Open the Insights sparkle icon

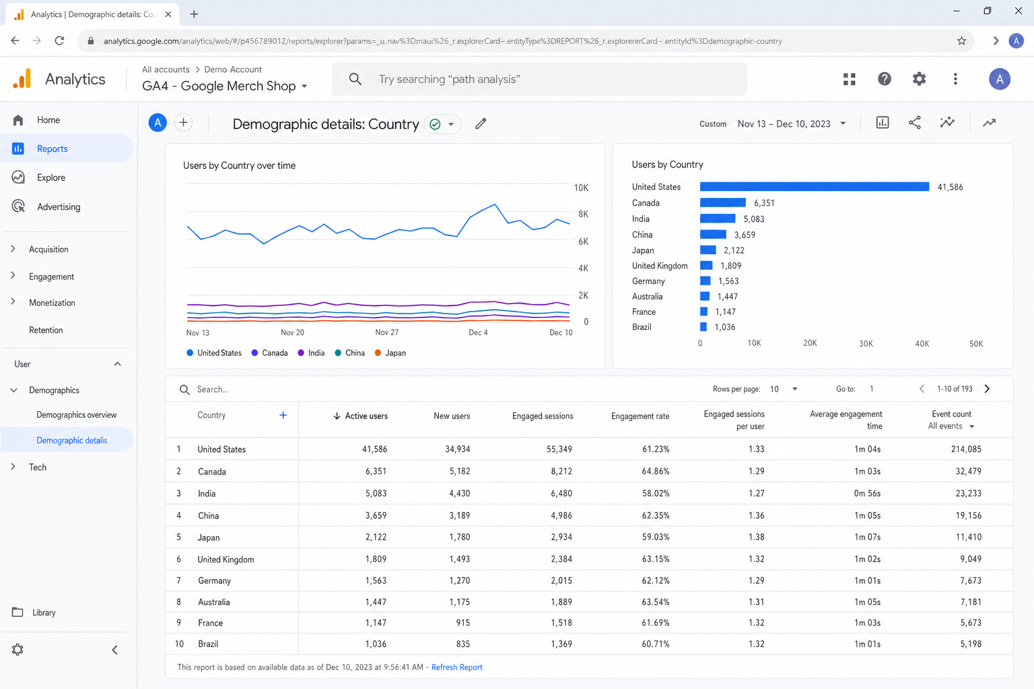tap(947, 122)
